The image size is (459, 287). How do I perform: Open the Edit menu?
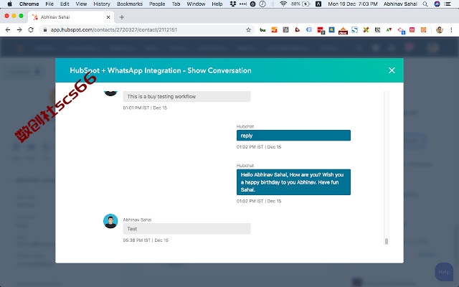pyautogui.click(x=65, y=4)
